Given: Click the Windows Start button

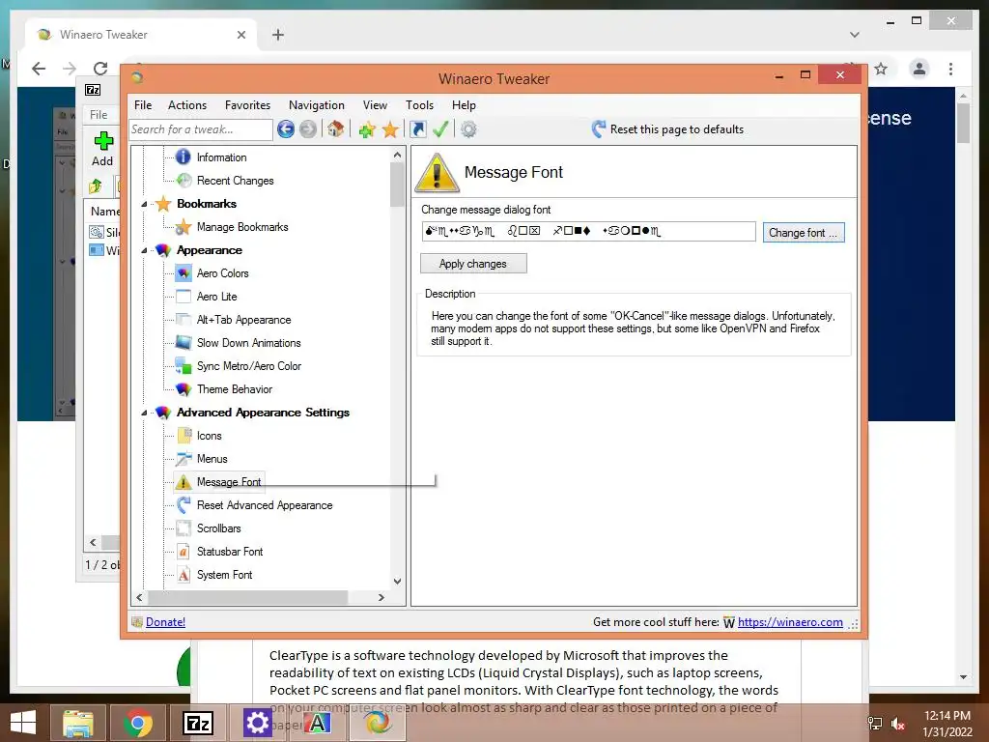Looking at the screenshot, I should (23, 723).
